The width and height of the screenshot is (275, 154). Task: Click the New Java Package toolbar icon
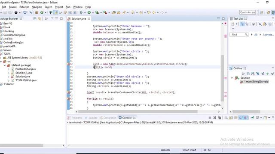[x=37, y=12]
